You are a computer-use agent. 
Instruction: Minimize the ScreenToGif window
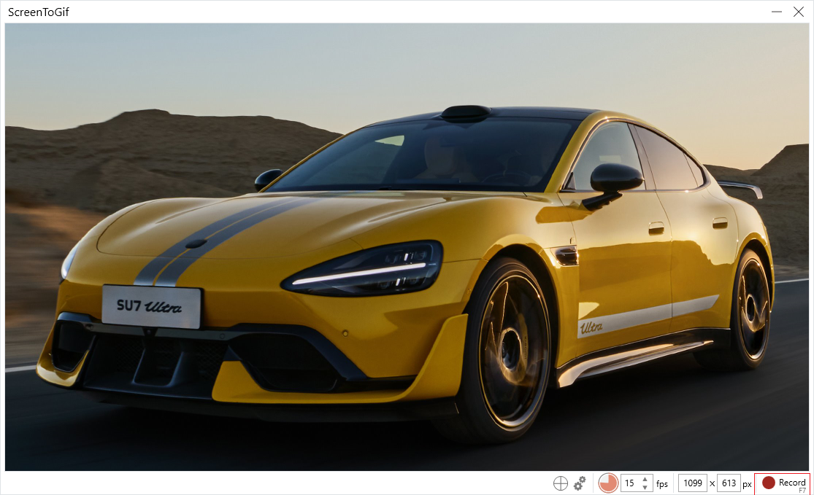coord(777,12)
